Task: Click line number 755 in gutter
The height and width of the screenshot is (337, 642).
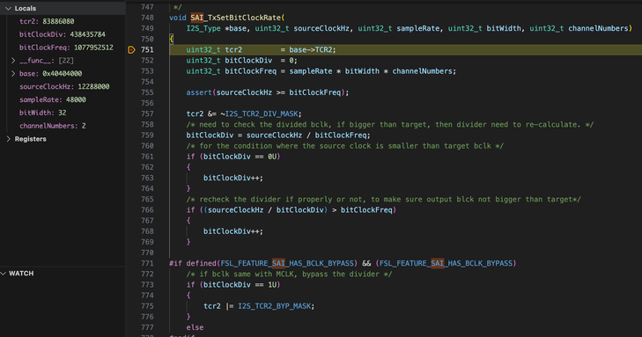Action: pyautogui.click(x=147, y=92)
